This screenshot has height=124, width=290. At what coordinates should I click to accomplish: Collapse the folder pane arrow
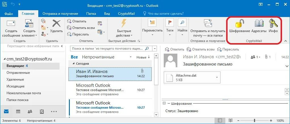click(x=62, y=46)
